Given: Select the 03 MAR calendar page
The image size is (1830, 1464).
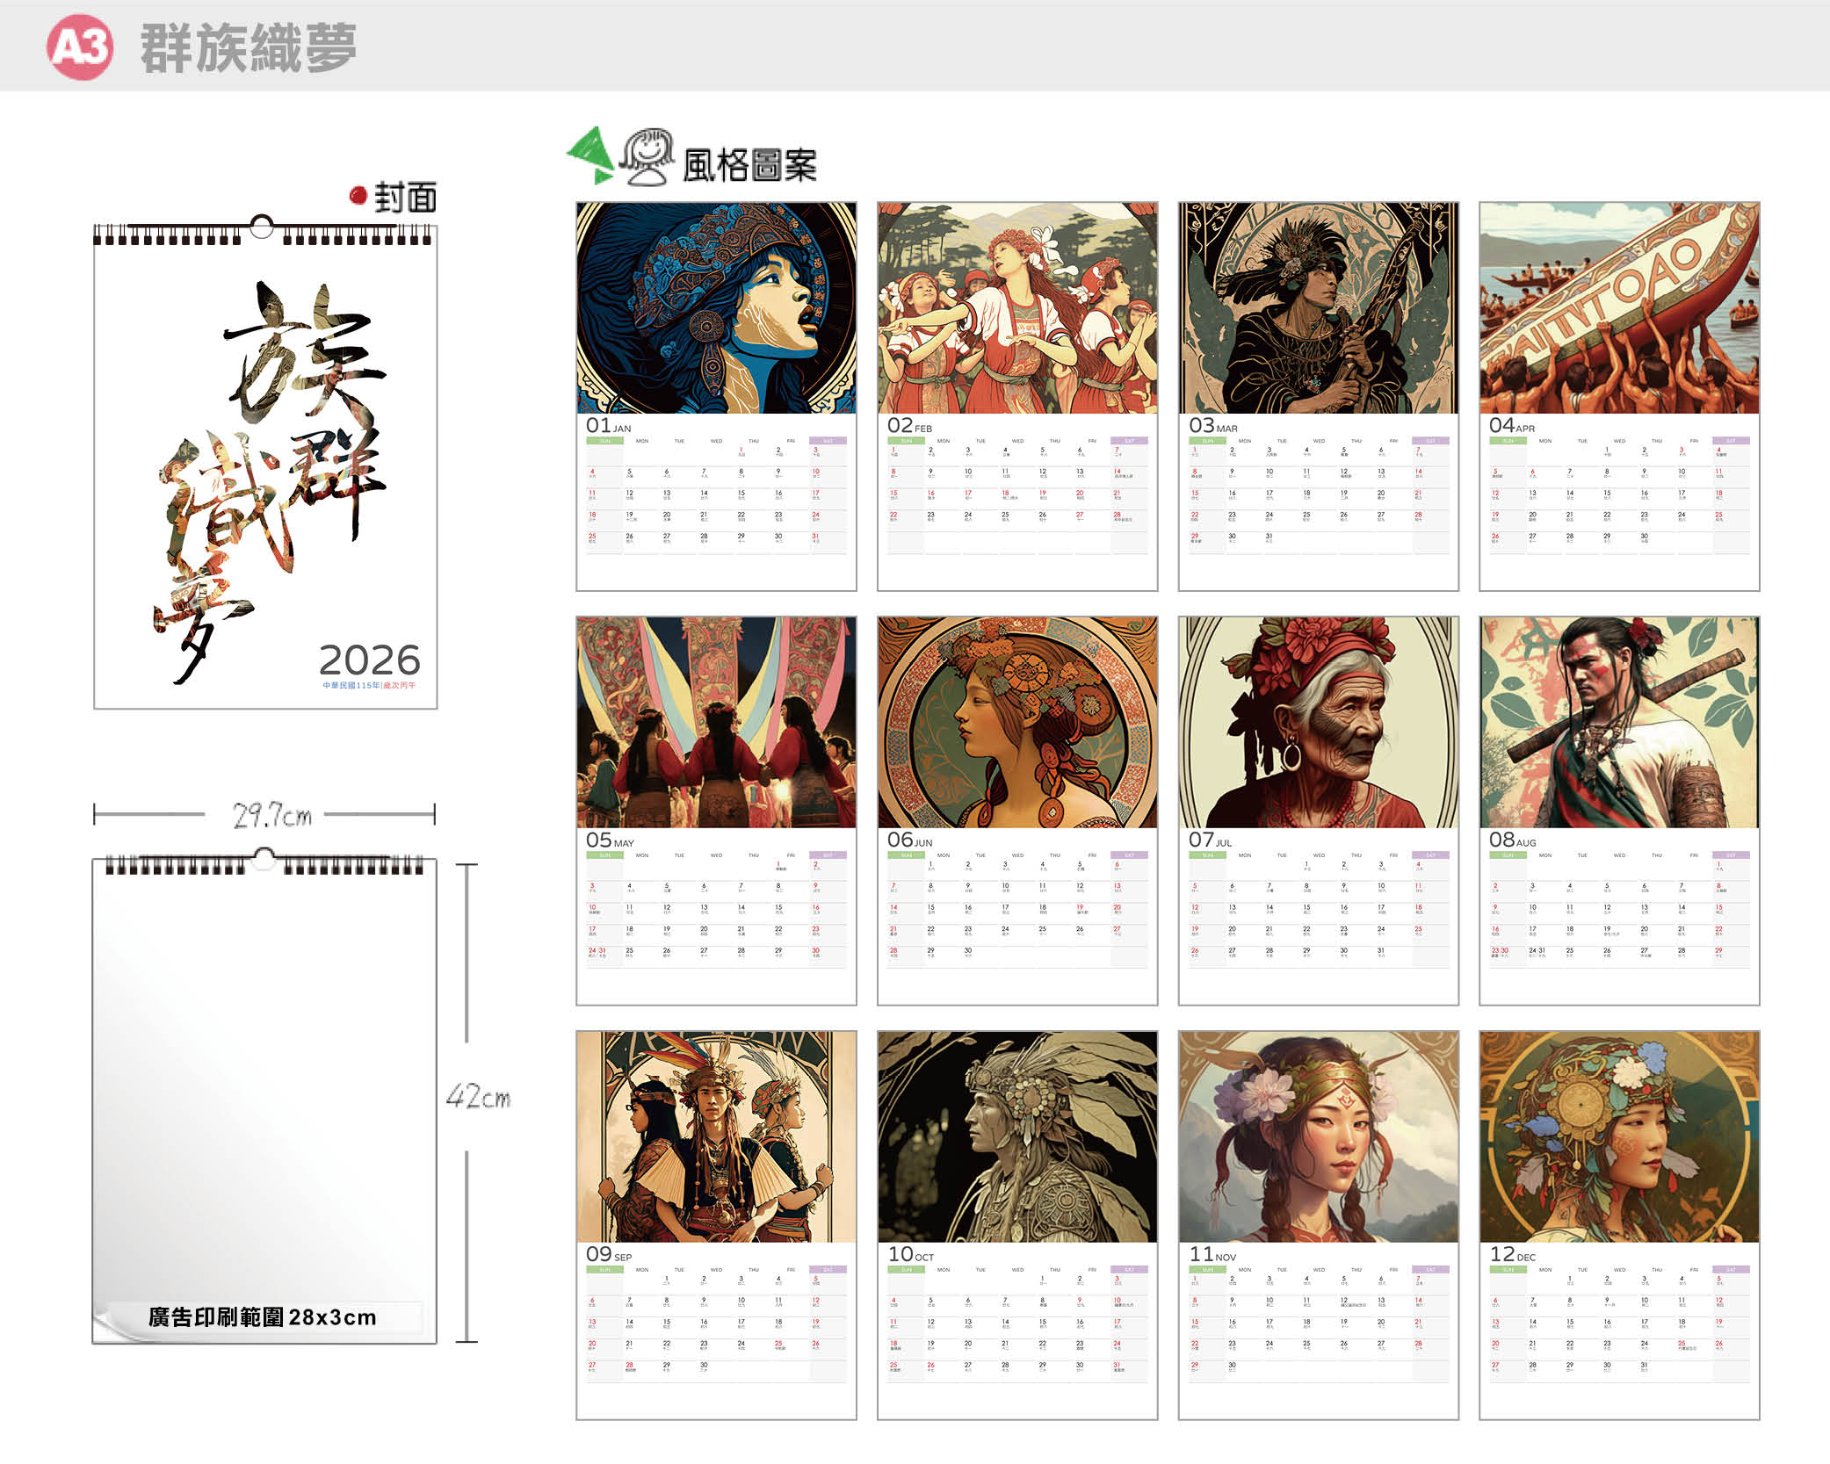Looking at the screenshot, I should (x=1318, y=396).
